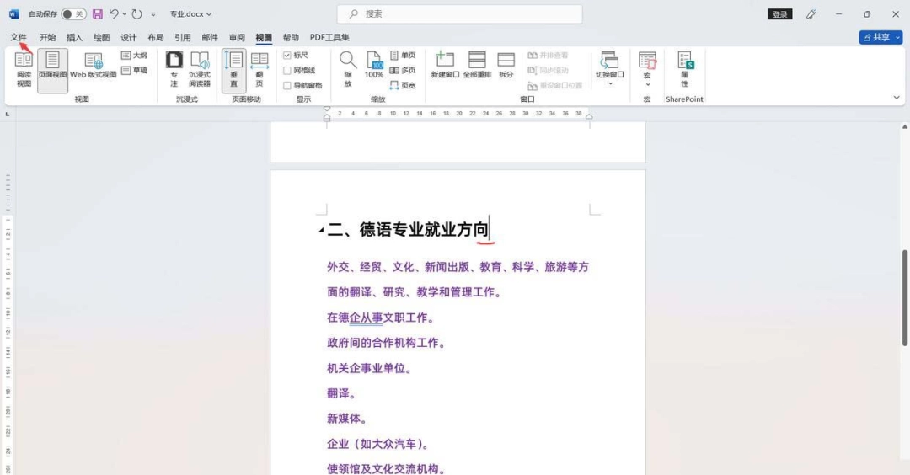This screenshot has width=910, height=475.
Task: Switch to the 布局 Layout tab
Action: 156,37
